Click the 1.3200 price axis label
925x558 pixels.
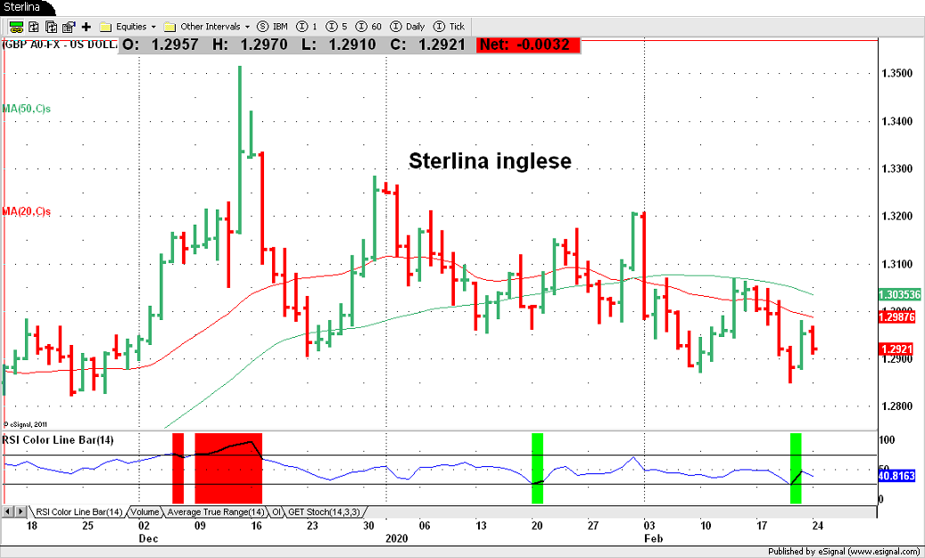click(896, 217)
